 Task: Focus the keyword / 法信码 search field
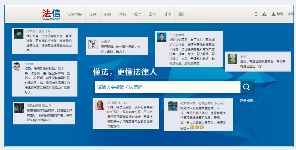click(x=167, y=87)
